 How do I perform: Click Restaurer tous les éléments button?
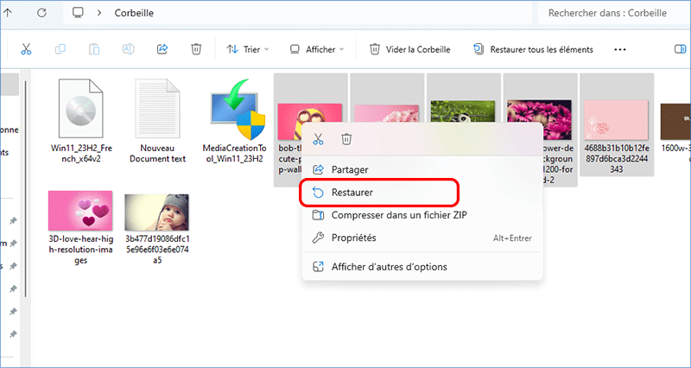[533, 49]
